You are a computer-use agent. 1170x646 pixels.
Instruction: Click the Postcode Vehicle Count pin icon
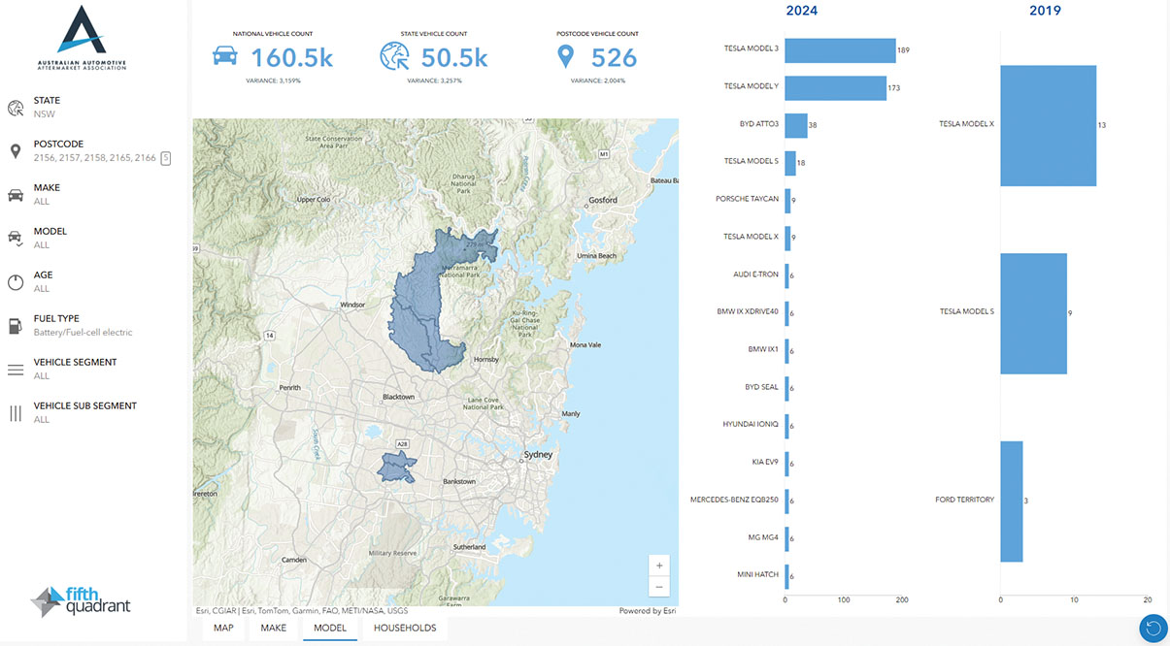point(567,57)
